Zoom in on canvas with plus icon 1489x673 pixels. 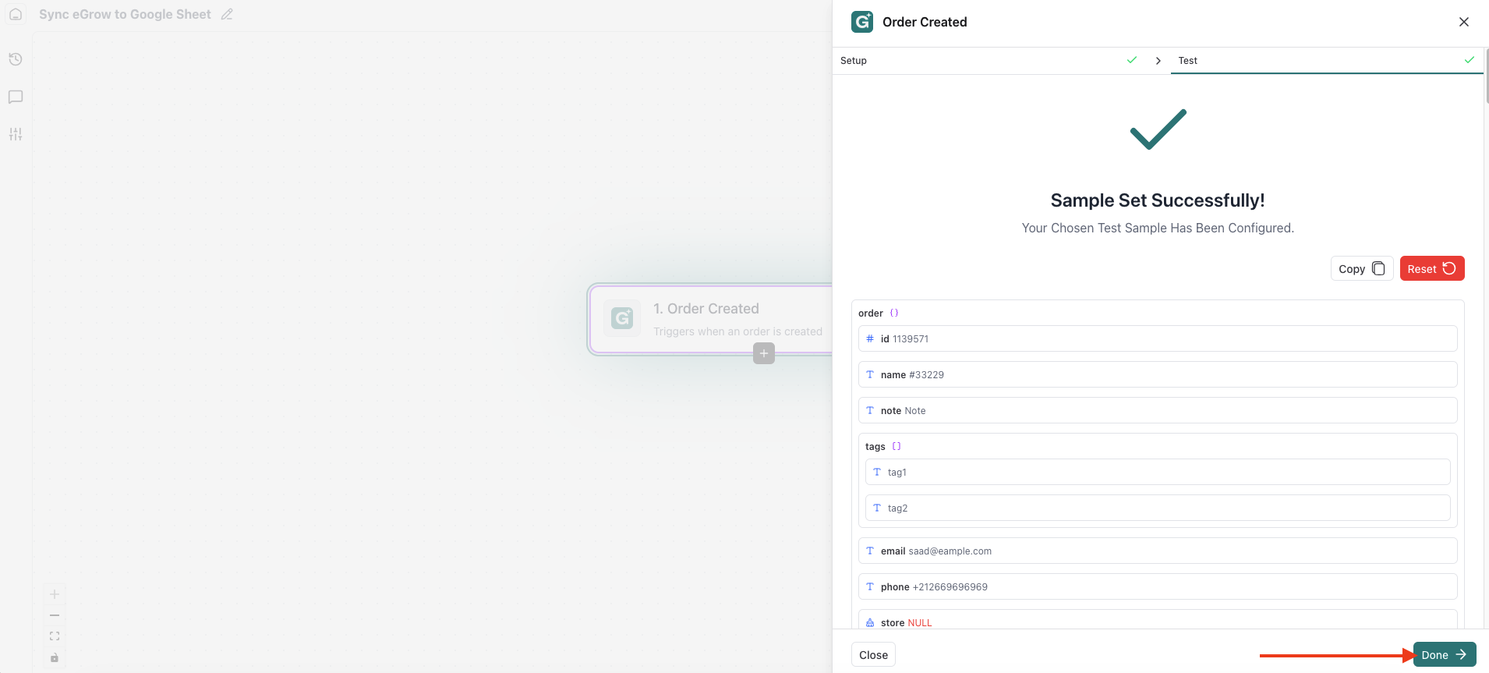click(x=55, y=594)
